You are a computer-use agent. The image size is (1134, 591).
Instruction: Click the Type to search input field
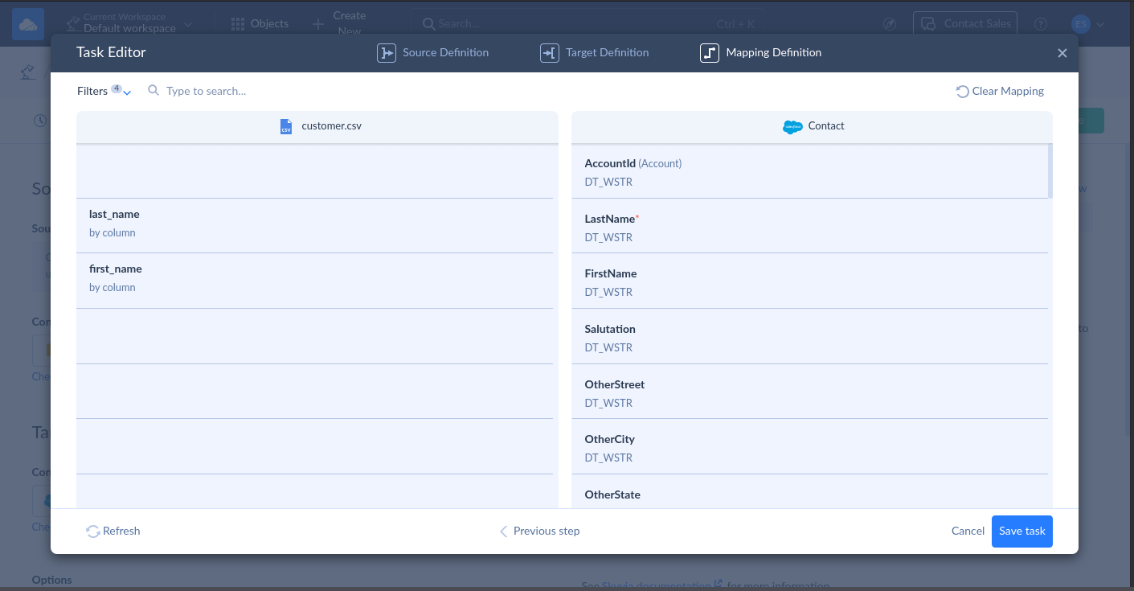pos(241,91)
